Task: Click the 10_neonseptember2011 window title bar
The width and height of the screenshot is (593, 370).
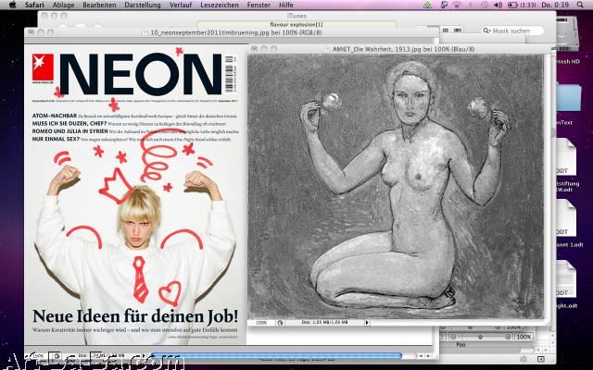Action: (x=232, y=32)
